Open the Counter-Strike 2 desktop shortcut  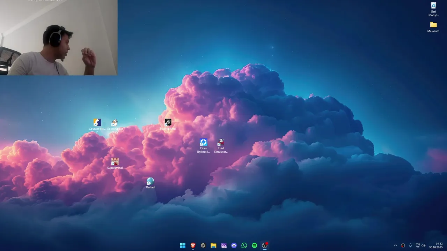97,125
